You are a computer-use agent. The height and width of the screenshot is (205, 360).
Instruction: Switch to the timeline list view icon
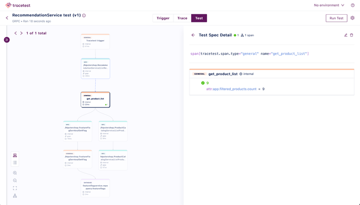15,163
